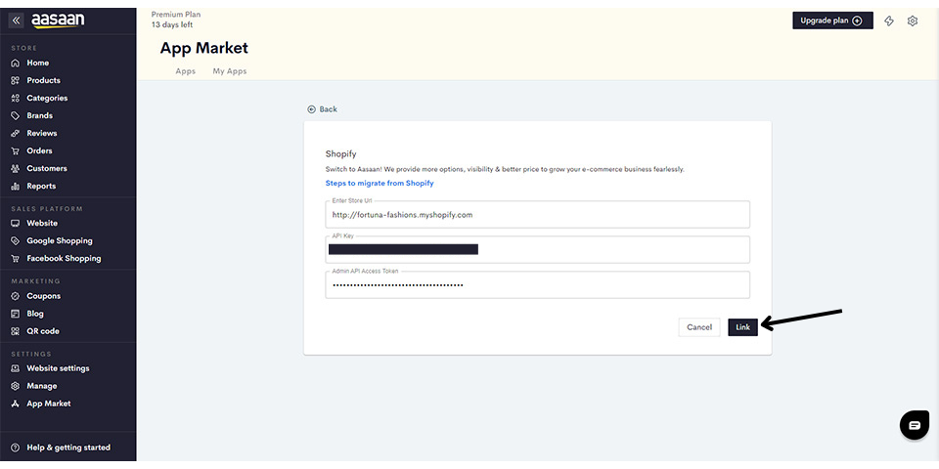The image size is (939, 469).
Task: Open the chat support bubble
Action: tap(915, 425)
